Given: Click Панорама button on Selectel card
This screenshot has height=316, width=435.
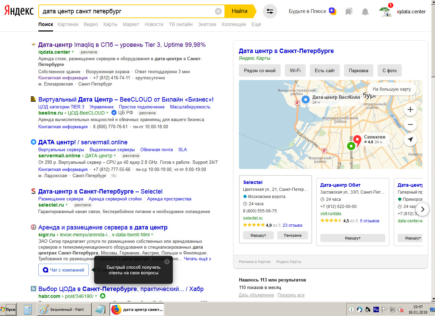Looking at the screenshot, I should 293,235.
